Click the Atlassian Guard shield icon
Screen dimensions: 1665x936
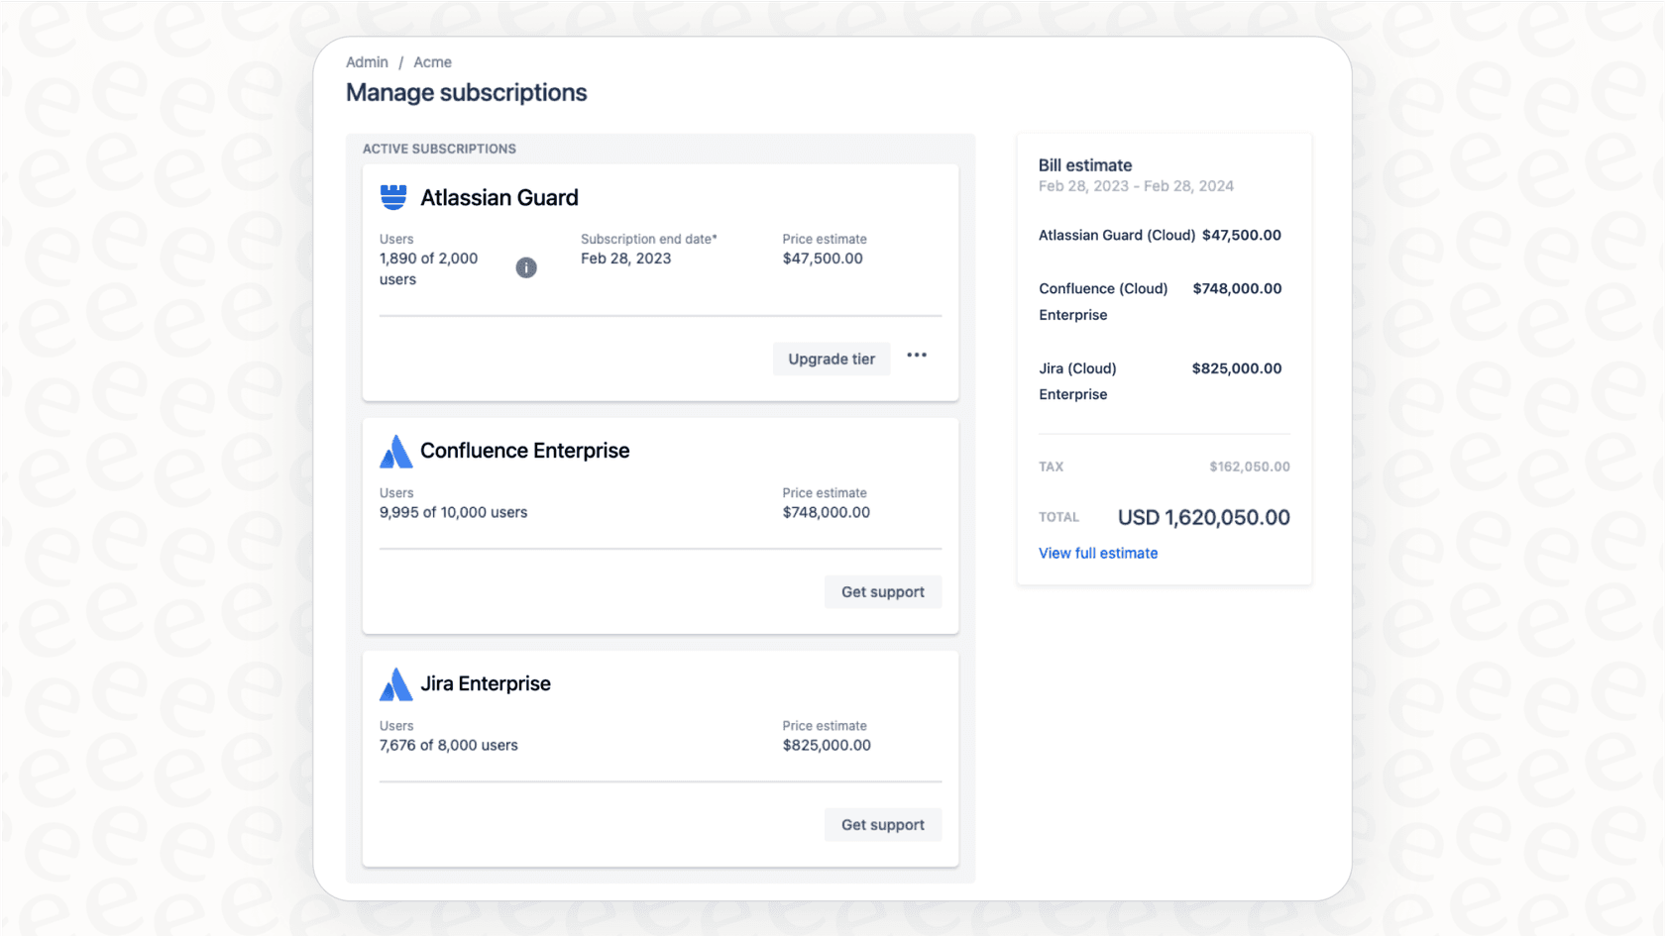(x=393, y=196)
